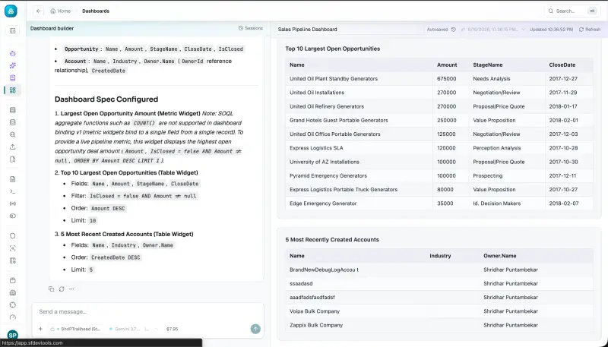Open the upload arrow sidebar icon
608x347 pixels.
tap(13, 147)
